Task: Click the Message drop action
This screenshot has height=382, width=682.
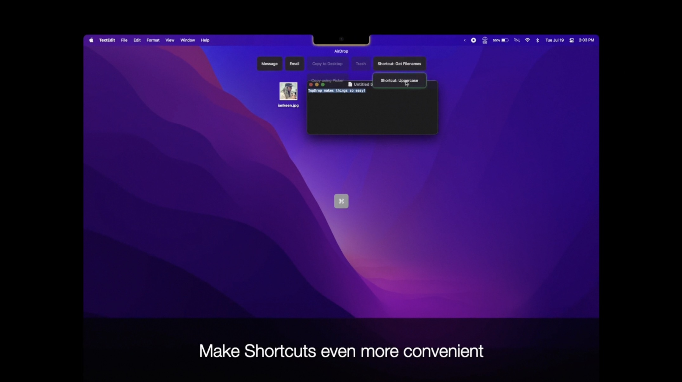Action: click(x=269, y=64)
